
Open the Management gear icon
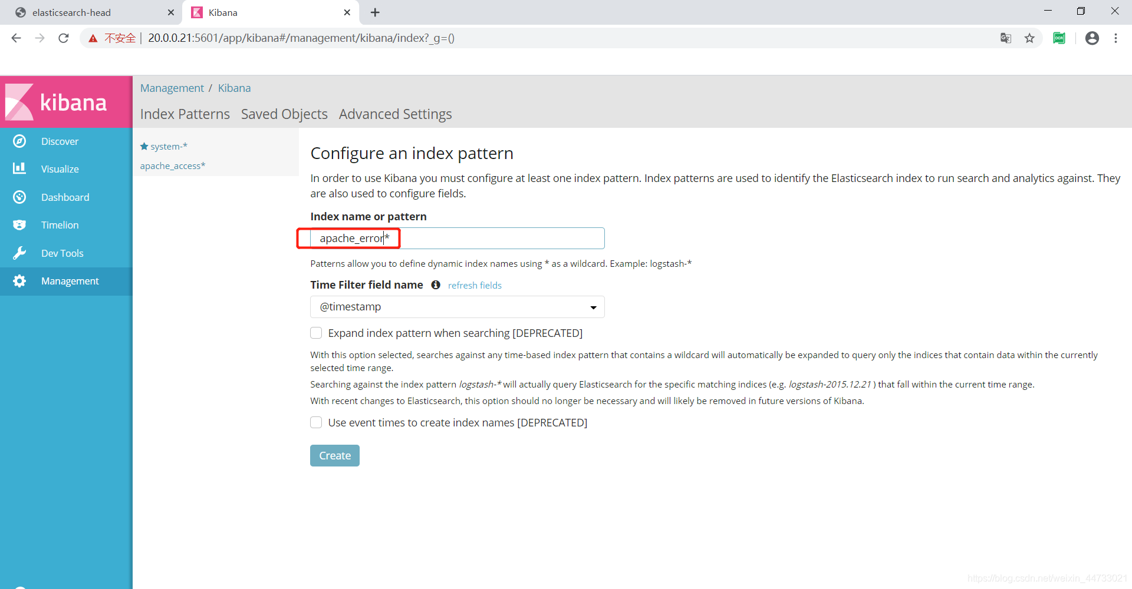19,281
